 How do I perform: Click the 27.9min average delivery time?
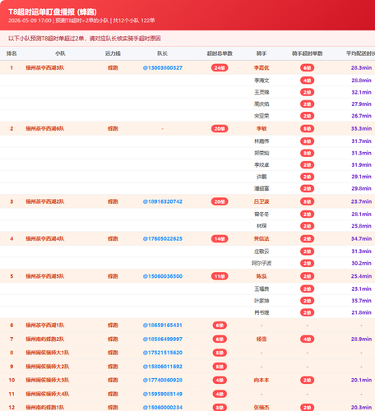[x=361, y=104]
